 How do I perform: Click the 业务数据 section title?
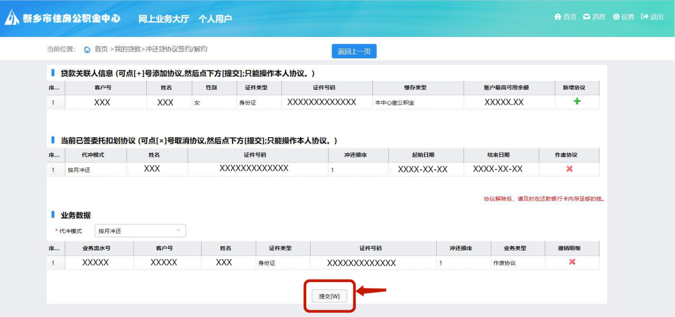pyautogui.click(x=76, y=215)
